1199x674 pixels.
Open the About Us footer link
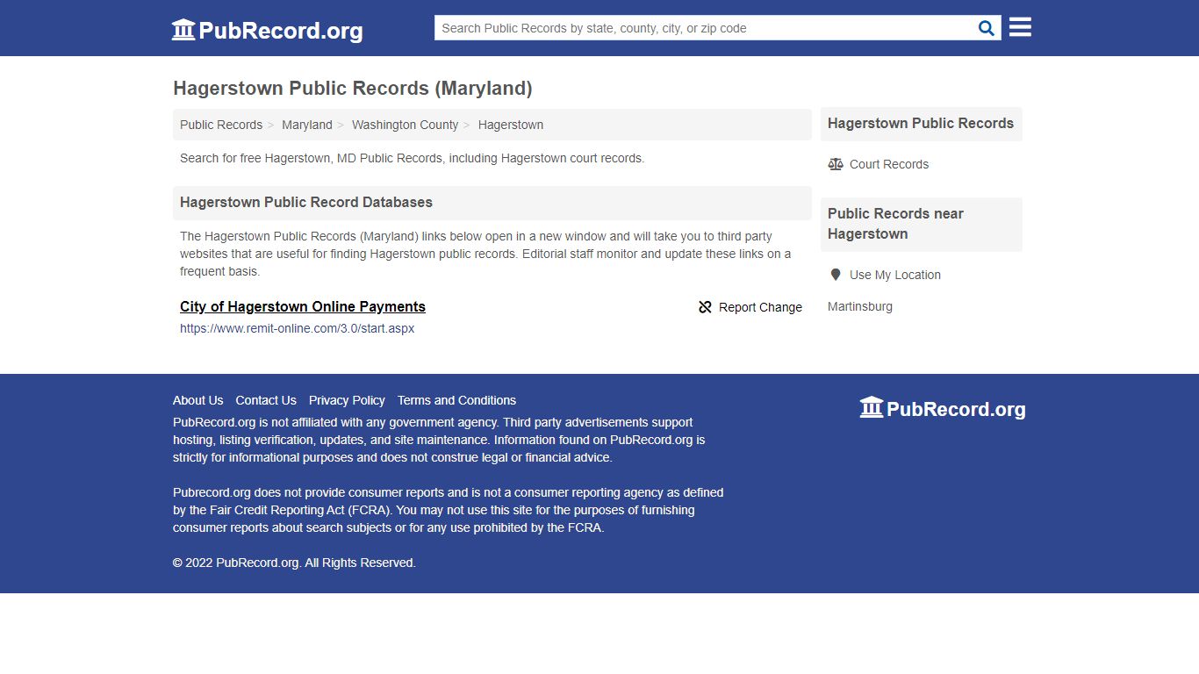pyautogui.click(x=198, y=400)
